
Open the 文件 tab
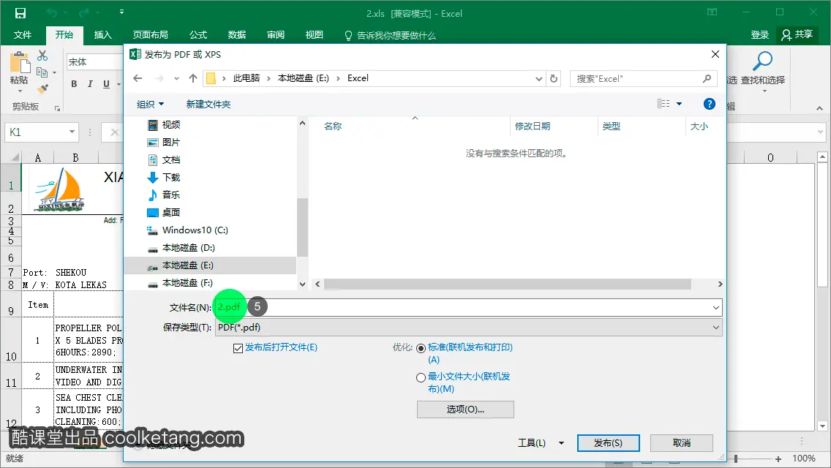[22, 35]
